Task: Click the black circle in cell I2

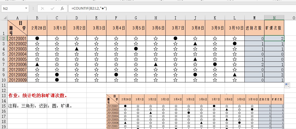Action: (175, 38)
